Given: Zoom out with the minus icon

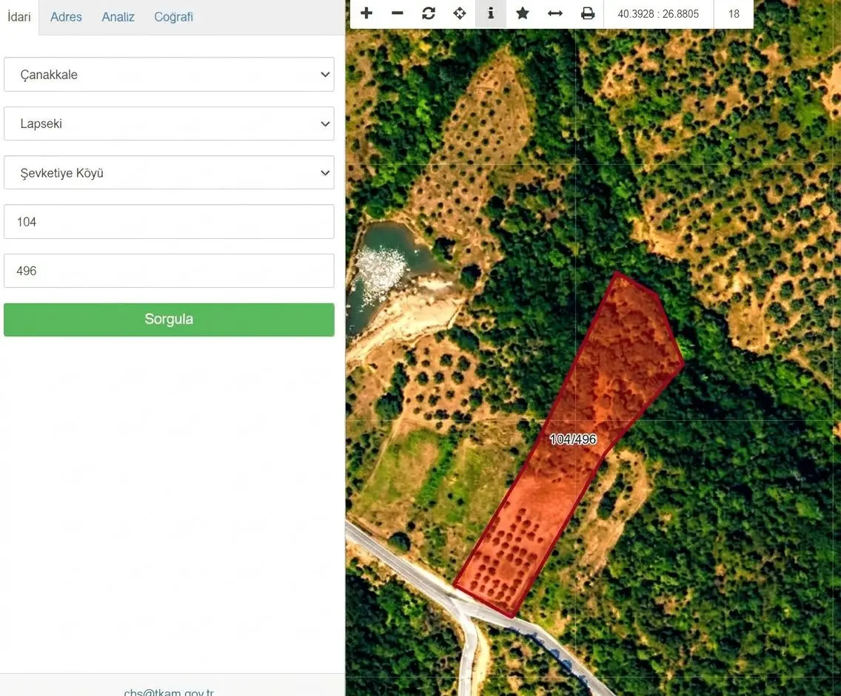Looking at the screenshot, I should [x=398, y=13].
